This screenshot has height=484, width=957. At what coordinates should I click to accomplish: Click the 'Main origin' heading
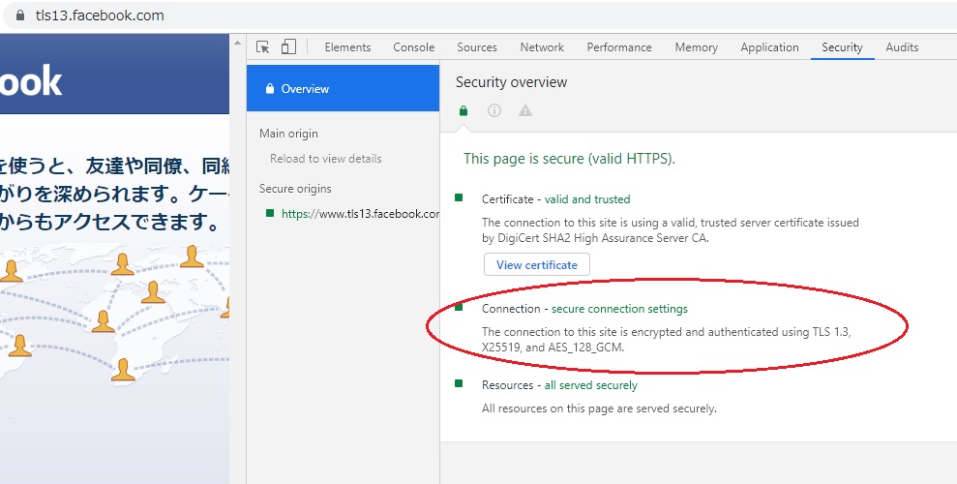(x=288, y=133)
